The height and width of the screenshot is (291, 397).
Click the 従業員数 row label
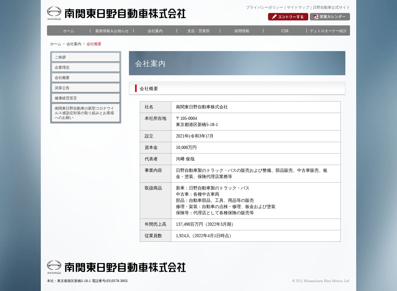(156, 236)
